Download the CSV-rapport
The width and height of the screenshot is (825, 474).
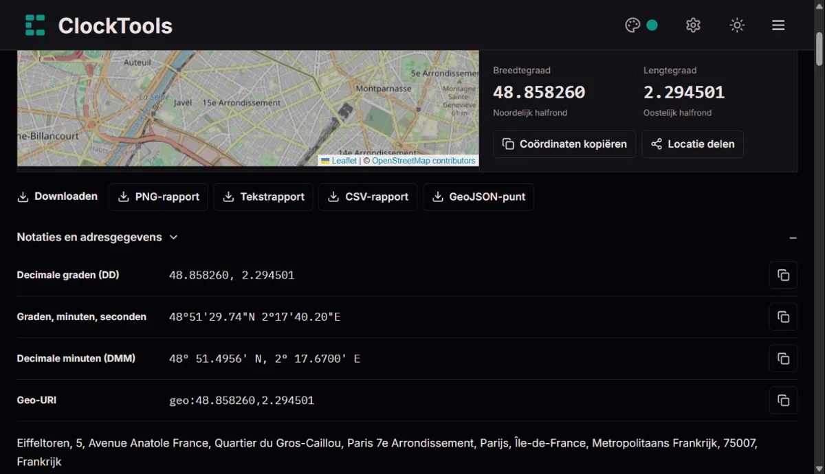(368, 197)
